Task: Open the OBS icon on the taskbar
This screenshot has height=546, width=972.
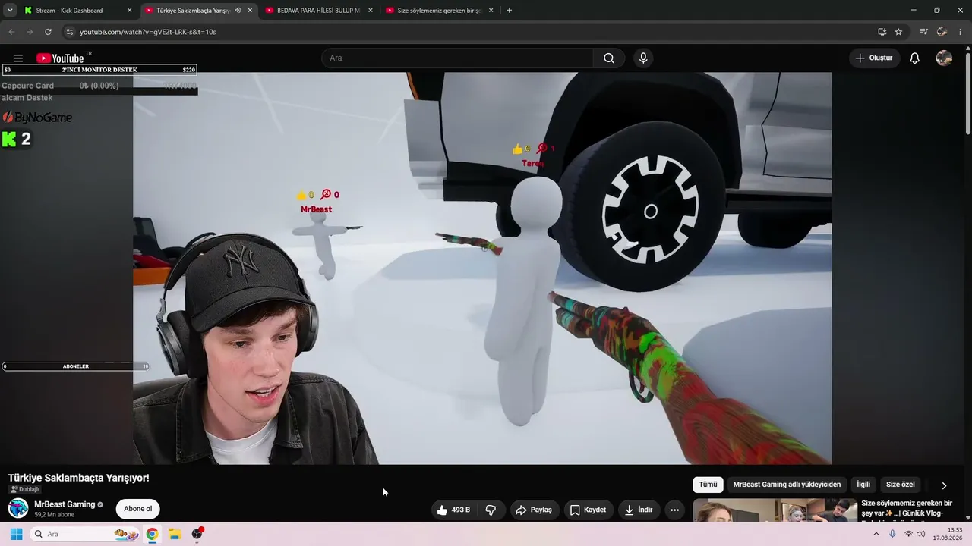Action: [197, 534]
